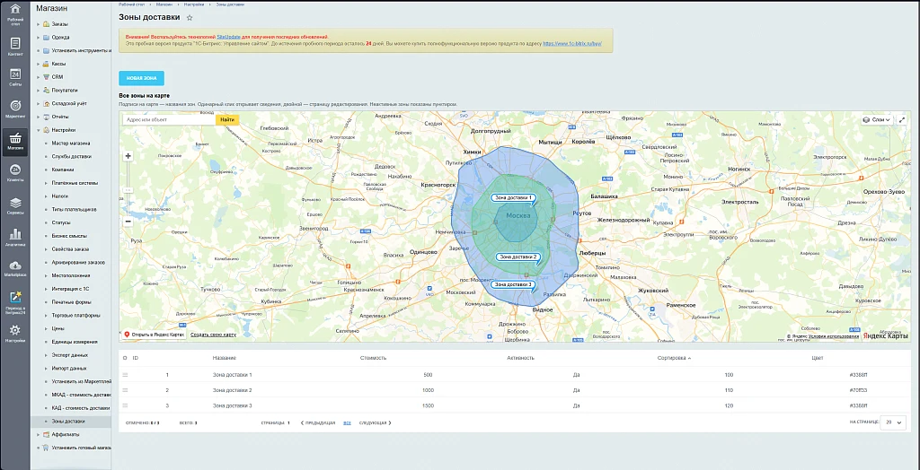920x470 pixels.
Task: Go to the предыдущая page in pagination
Action: [x=317, y=422]
